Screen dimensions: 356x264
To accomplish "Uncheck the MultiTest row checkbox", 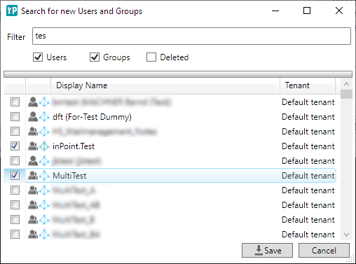I will (x=15, y=176).
